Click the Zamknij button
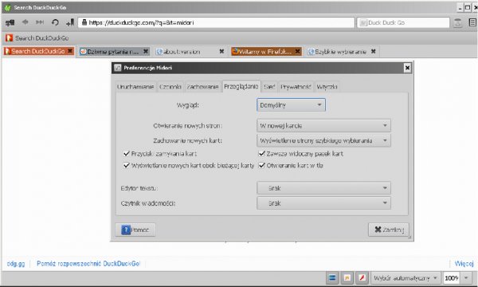 pyautogui.click(x=389, y=230)
